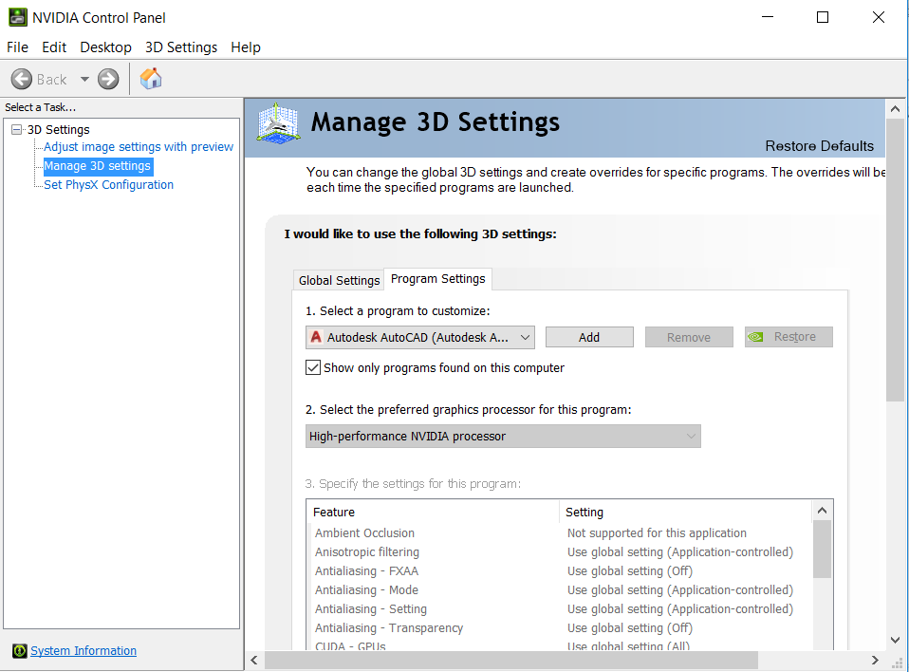Open the Desktop menu

tap(105, 47)
